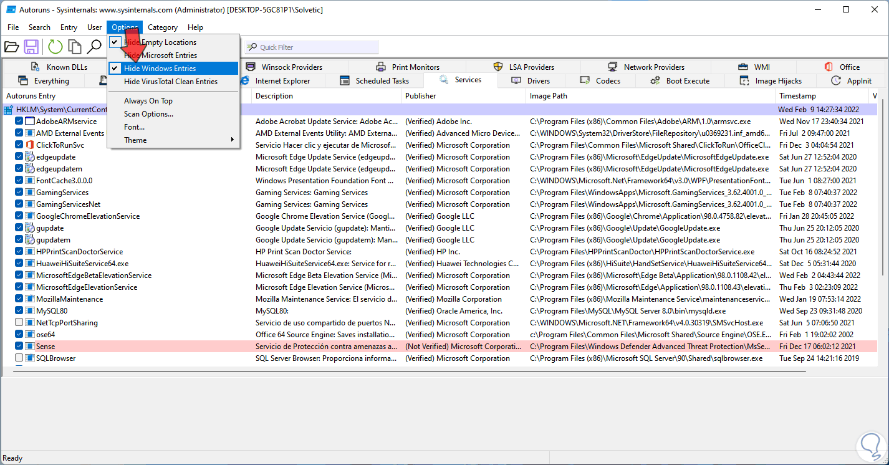The width and height of the screenshot is (889, 465).
Task: Switch to the Network Providers tab
Action: click(646, 67)
